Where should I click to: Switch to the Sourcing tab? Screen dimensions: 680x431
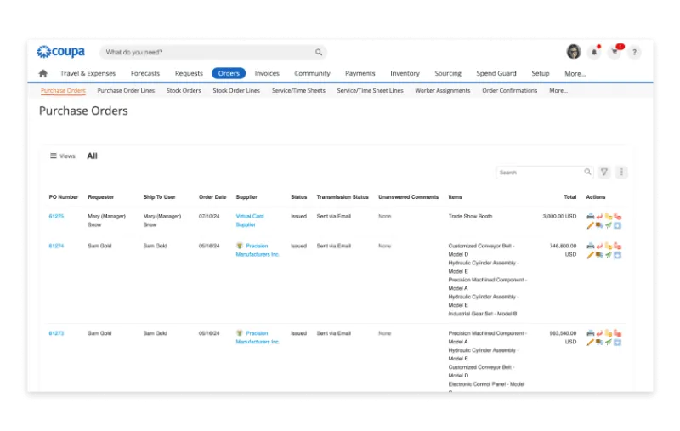tap(448, 73)
